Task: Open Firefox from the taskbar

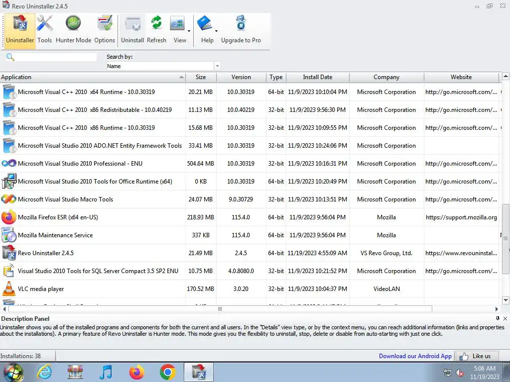Action: pos(137,372)
